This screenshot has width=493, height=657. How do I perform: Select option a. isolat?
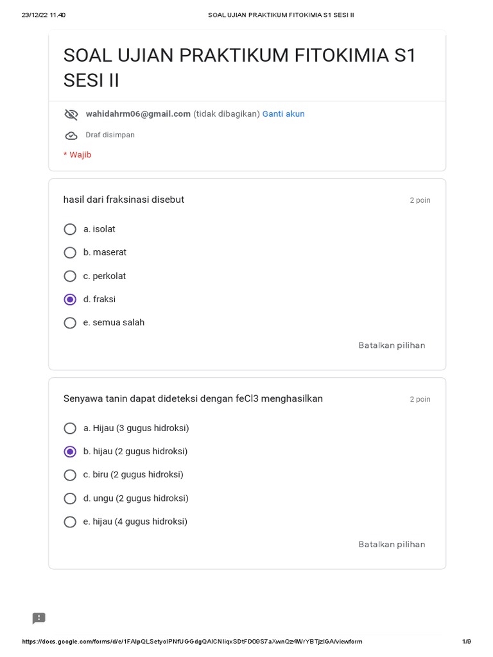(70, 229)
